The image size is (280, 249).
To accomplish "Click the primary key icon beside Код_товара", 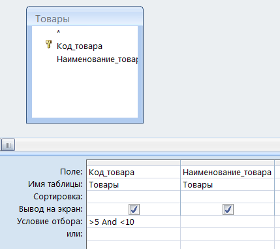I will pyautogui.click(x=48, y=44).
